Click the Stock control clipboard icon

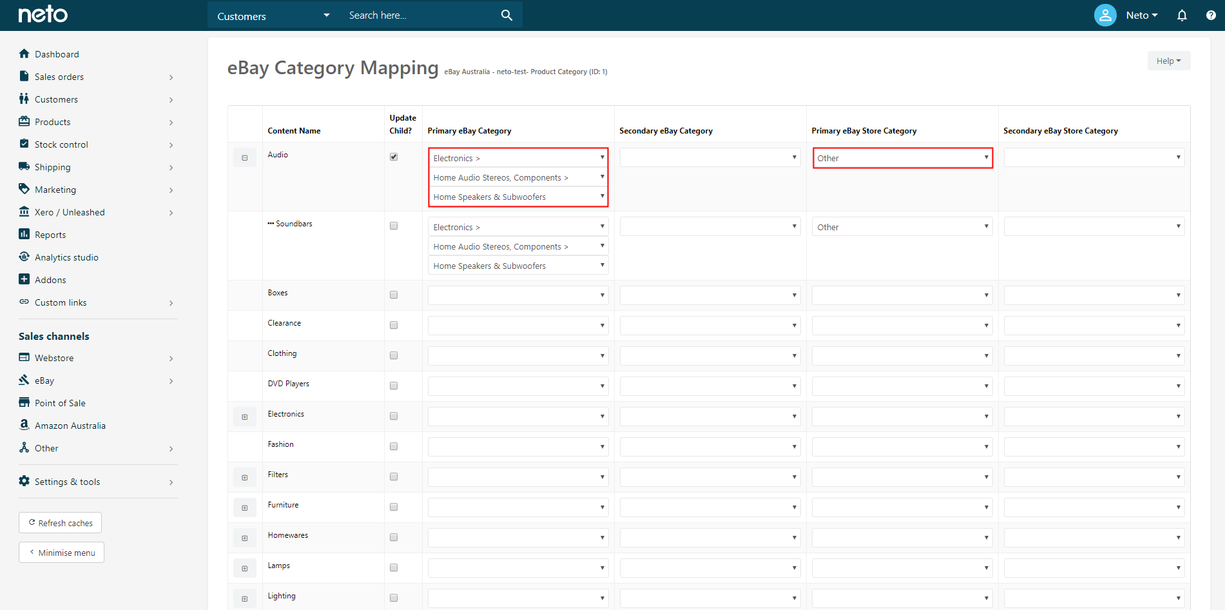(24, 144)
